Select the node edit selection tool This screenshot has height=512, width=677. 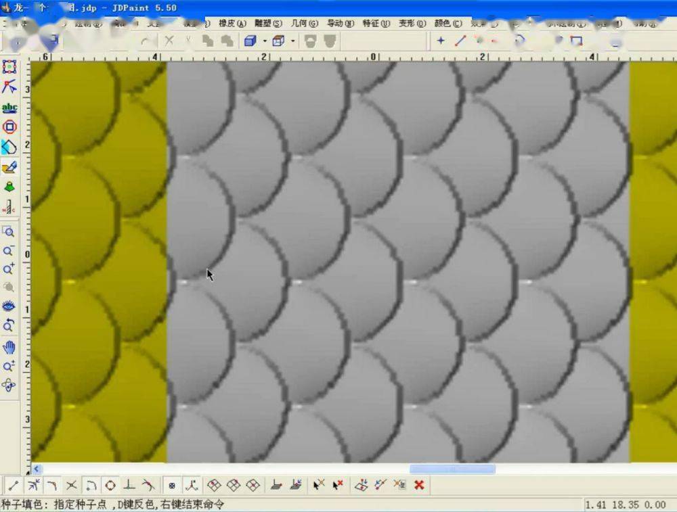[9, 87]
